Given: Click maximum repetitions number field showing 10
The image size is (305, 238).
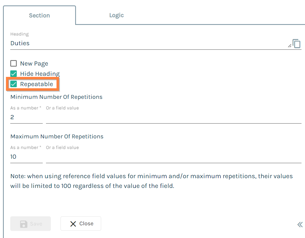Looking at the screenshot, I should pos(26,157).
